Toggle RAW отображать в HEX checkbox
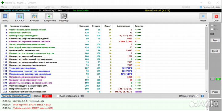Screen dimensions: 222x111 [58, 96]
